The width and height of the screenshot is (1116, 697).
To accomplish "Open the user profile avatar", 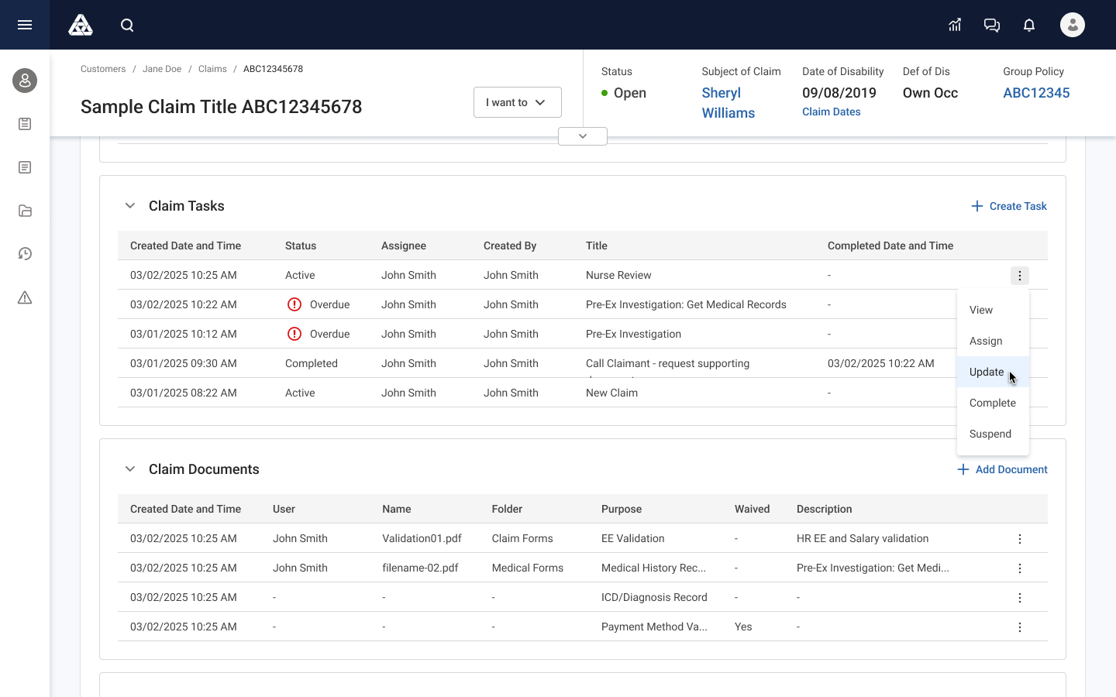I will pos(1073,25).
